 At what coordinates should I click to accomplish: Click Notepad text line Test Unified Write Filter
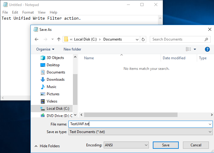(41, 18)
